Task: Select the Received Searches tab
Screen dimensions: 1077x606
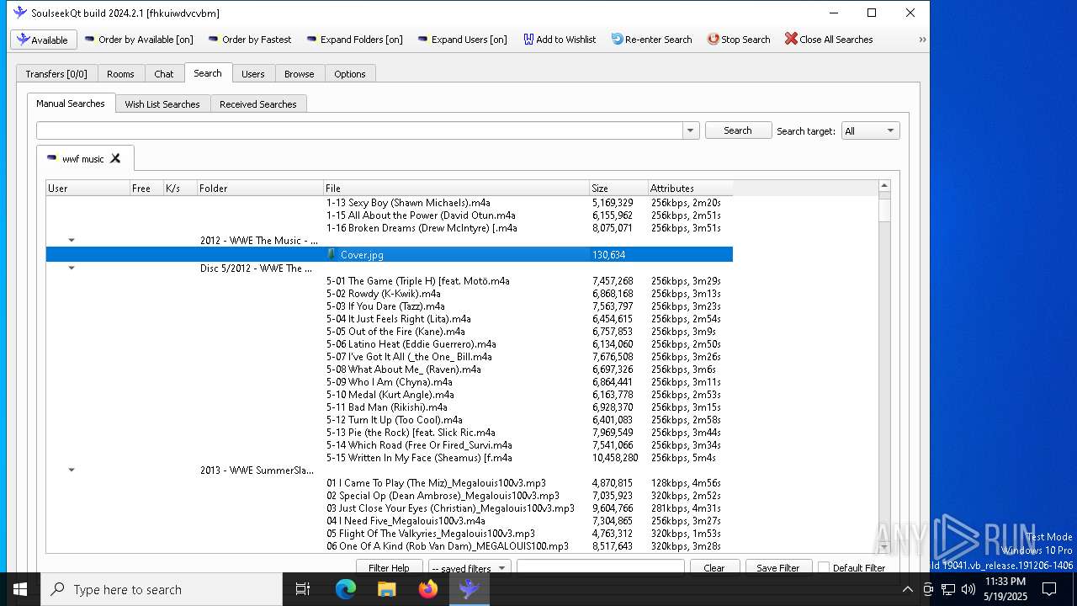Action: point(258,104)
